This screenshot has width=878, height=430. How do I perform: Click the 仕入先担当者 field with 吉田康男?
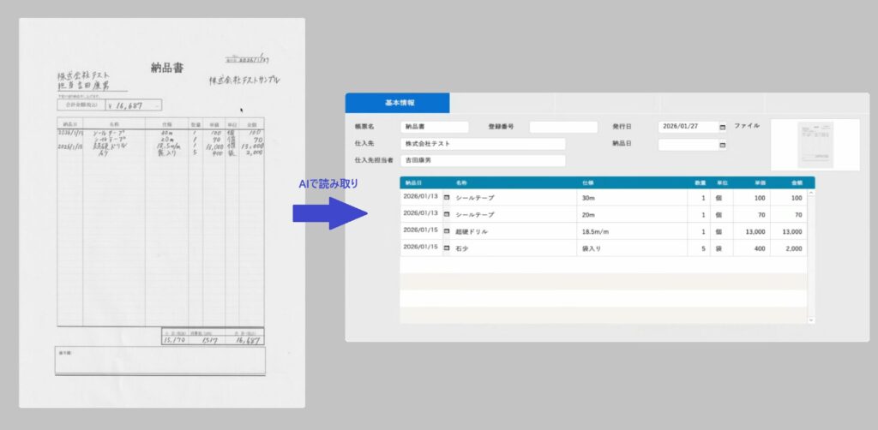click(x=484, y=160)
